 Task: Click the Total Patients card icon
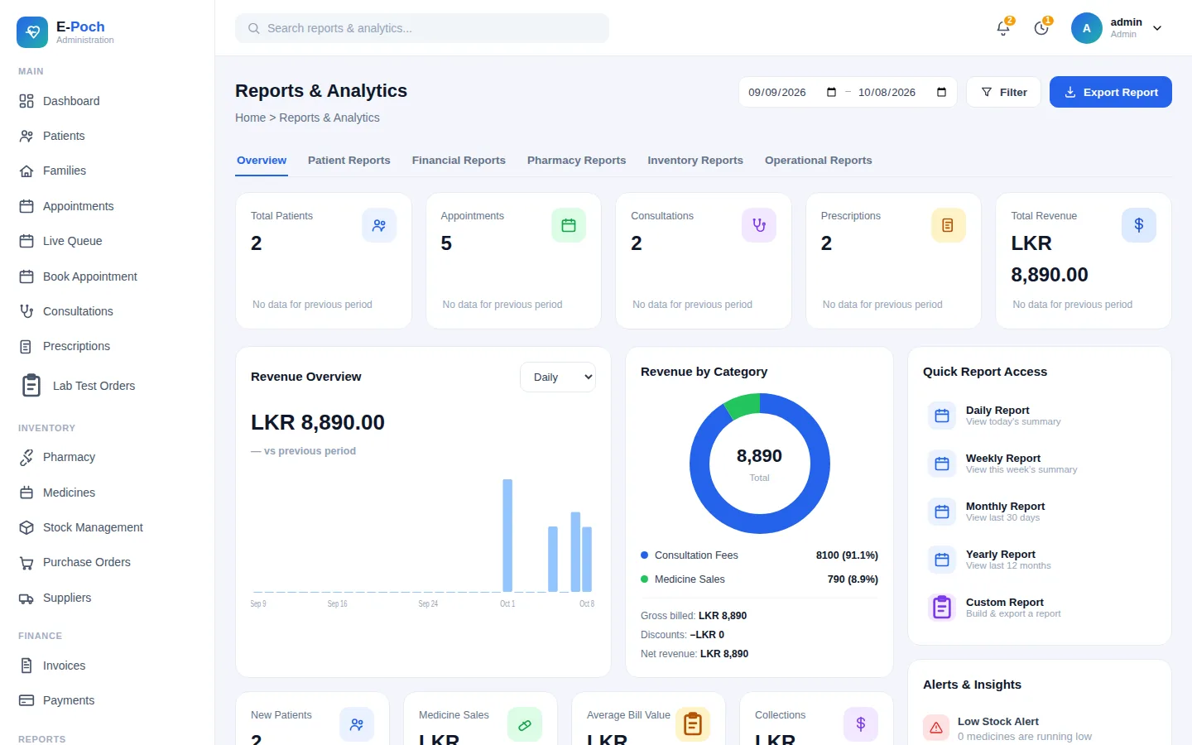point(379,225)
